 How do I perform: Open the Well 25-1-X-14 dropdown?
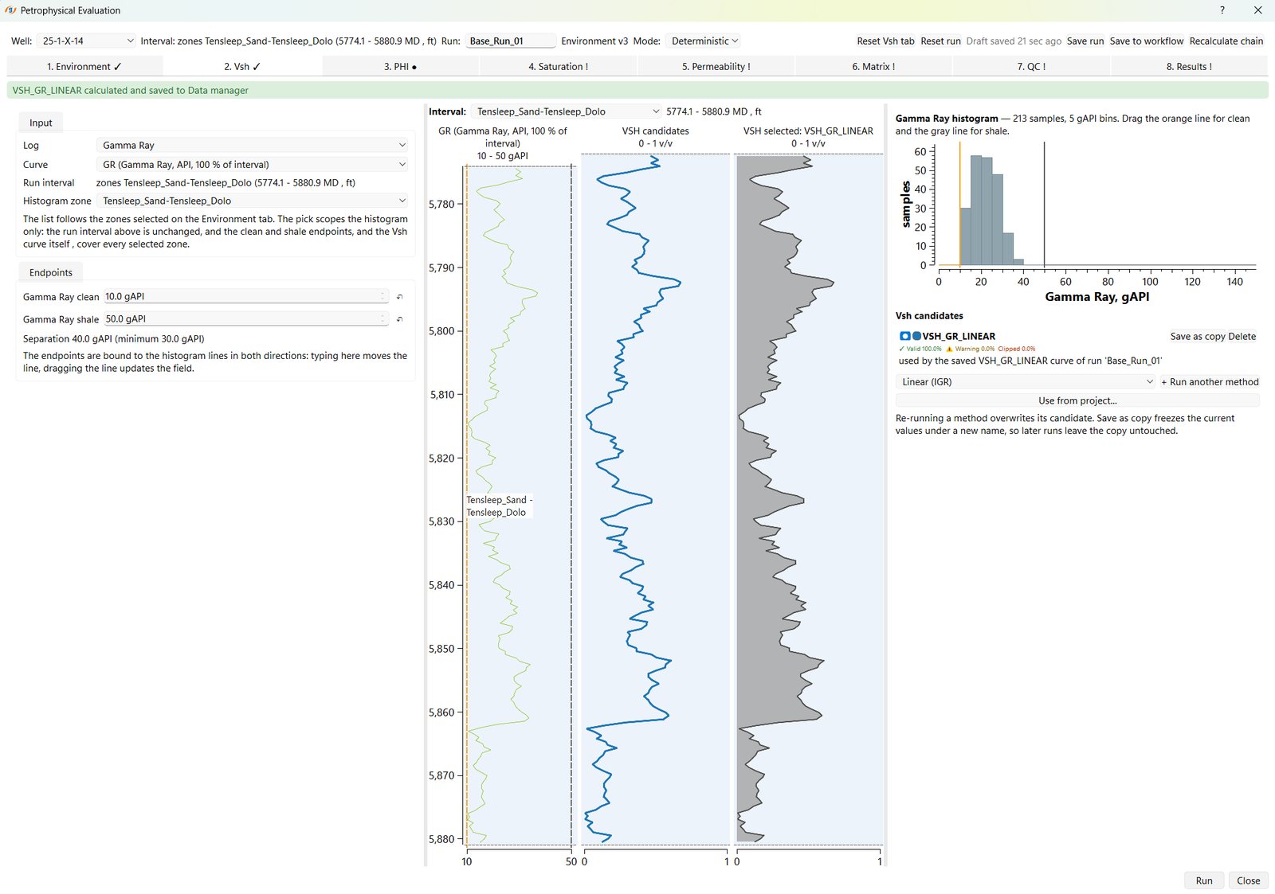tap(87, 41)
